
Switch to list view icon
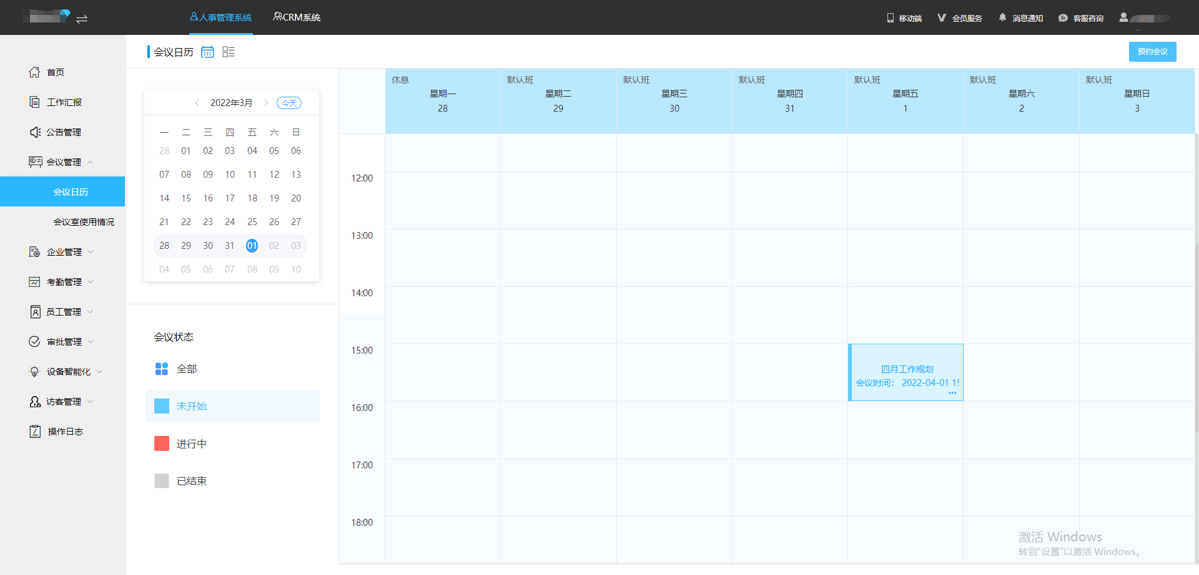click(229, 52)
